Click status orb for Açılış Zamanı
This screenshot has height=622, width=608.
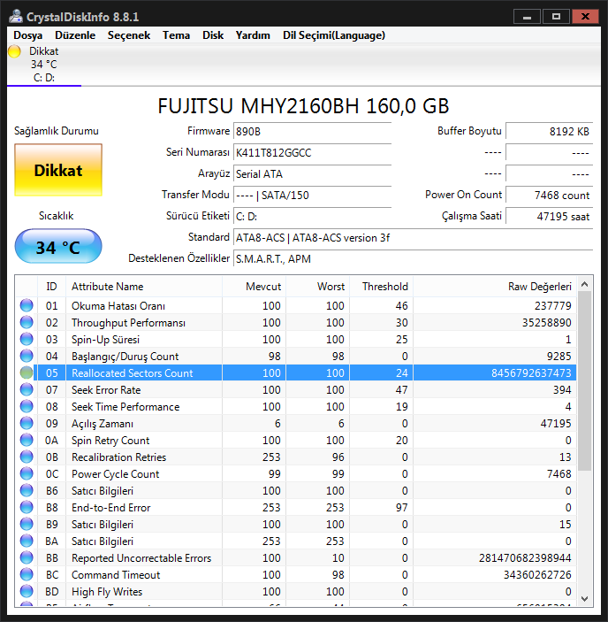pyautogui.click(x=27, y=423)
